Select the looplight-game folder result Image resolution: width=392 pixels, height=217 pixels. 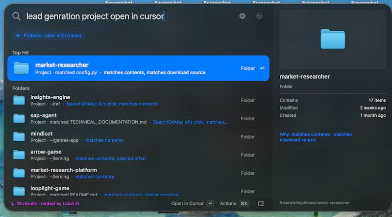(x=138, y=191)
